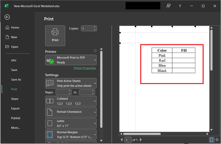Viewport: 221px width, 144px height.
Task: Toggle Show Margins in preview
Action: pos(211,140)
